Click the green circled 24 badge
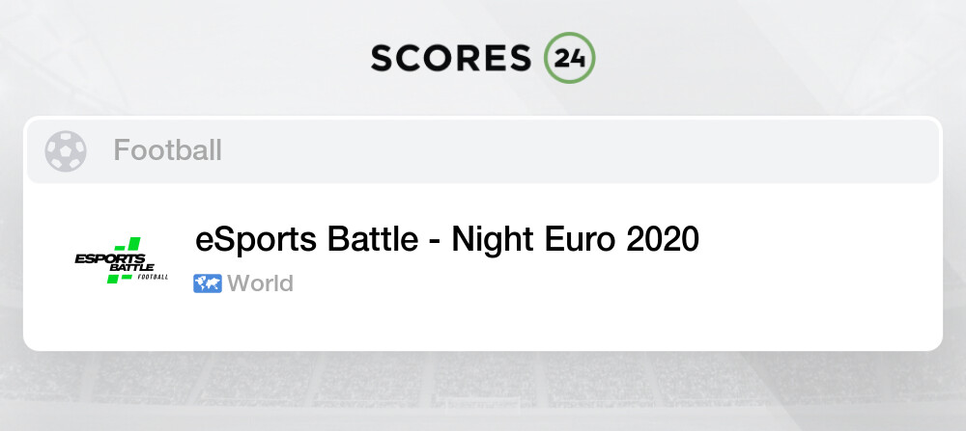 569,58
